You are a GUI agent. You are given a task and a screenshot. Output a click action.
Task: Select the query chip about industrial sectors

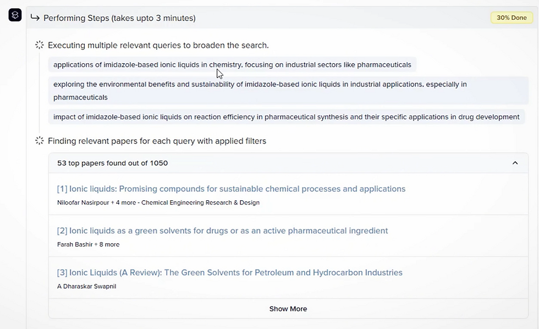(232, 65)
